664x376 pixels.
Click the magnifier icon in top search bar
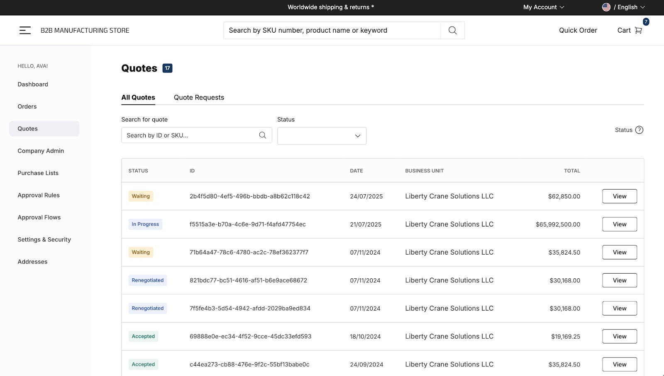click(452, 30)
